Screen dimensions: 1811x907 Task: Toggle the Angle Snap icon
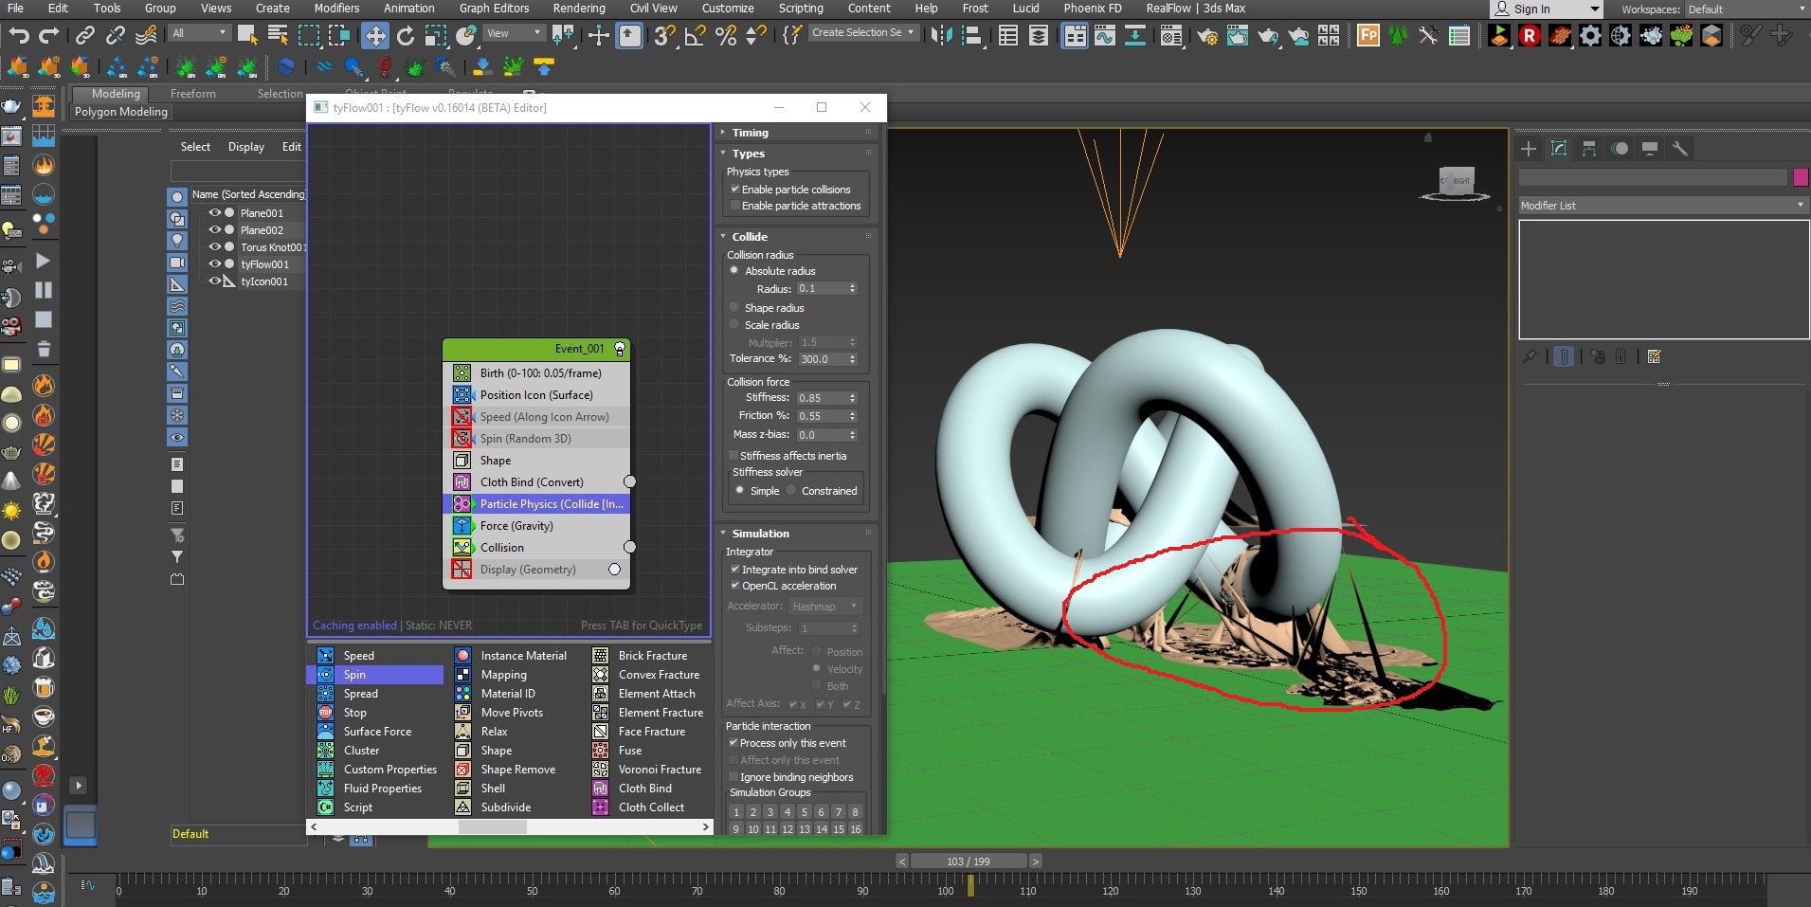[696, 36]
